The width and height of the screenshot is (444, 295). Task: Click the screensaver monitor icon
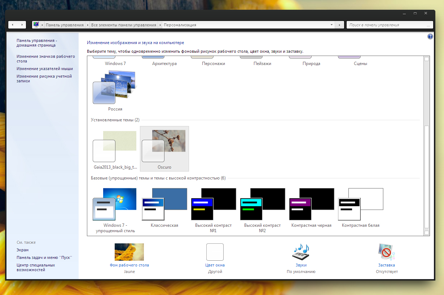387,252
